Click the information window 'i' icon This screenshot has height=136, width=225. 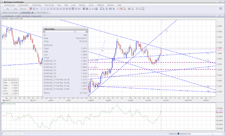[90, 8]
